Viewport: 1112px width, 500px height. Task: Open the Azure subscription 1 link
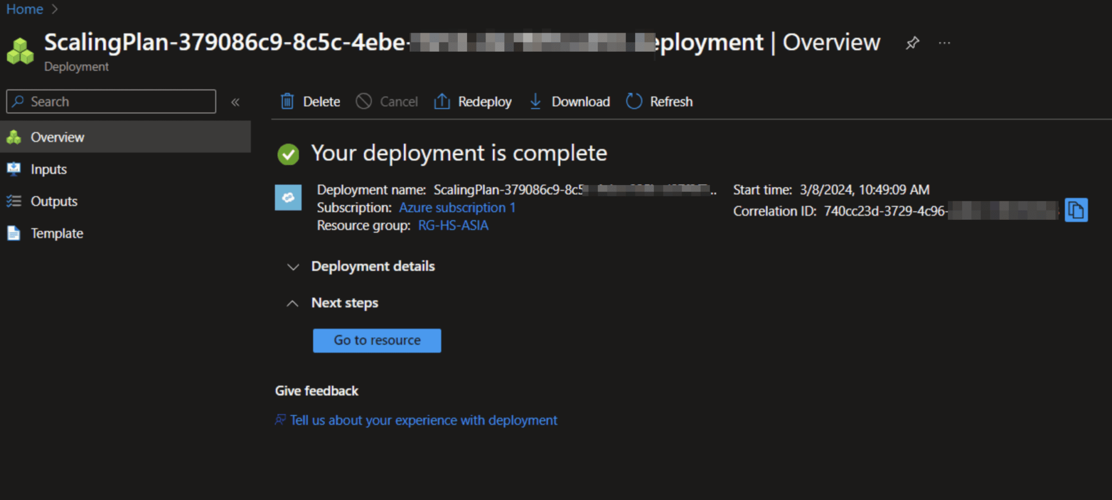(x=457, y=207)
